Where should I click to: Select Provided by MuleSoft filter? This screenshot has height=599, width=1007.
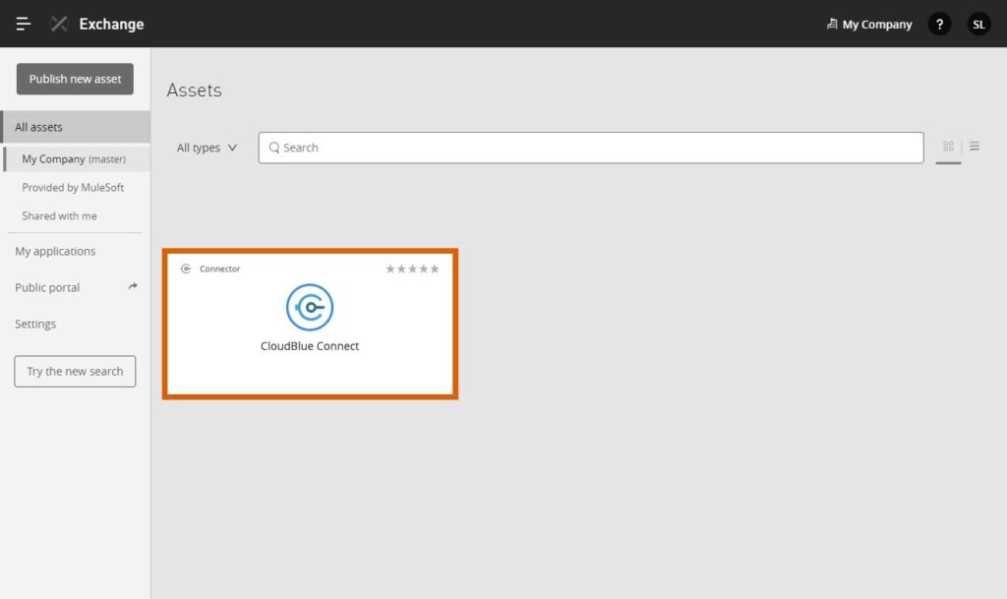click(73, 188)
